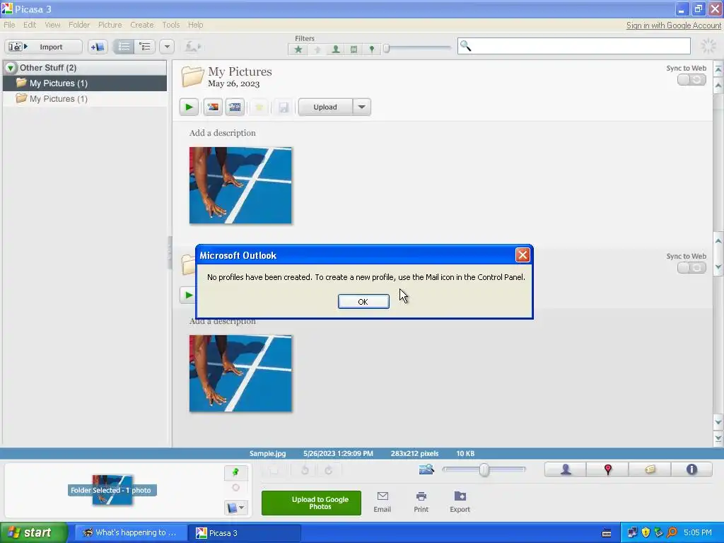Open the Create menu
The height and width of the screenshot is (543, 724).
tap(141, 25)
